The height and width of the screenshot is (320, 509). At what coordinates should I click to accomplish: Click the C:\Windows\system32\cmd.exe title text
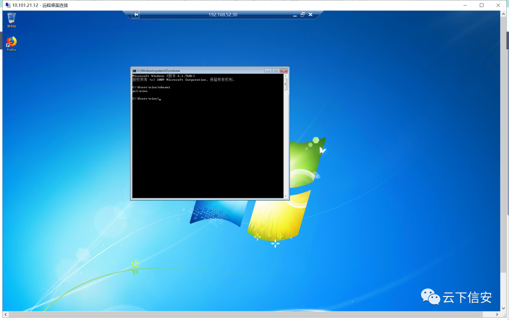(158, 70)
